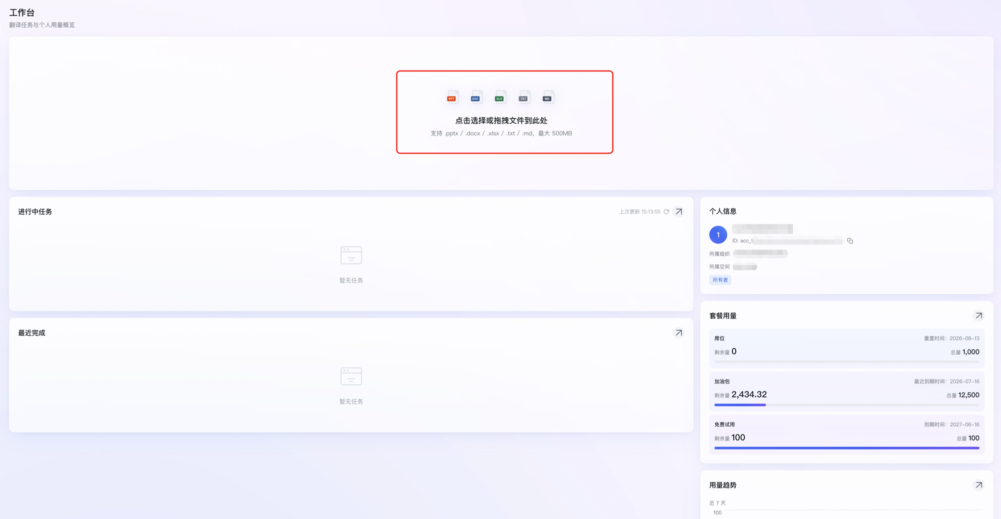Click '最近到期时间：2026-07-16' text
This screenshot has width=1001, height=519.
pyautogui.click(x=946, y=381)
